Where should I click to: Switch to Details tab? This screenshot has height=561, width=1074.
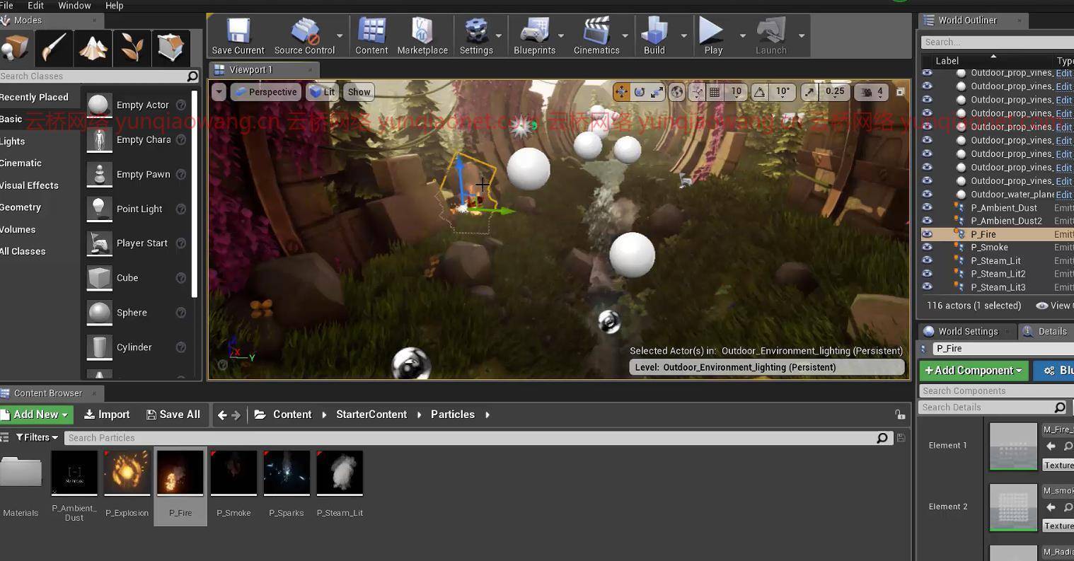click(1046, 331)
